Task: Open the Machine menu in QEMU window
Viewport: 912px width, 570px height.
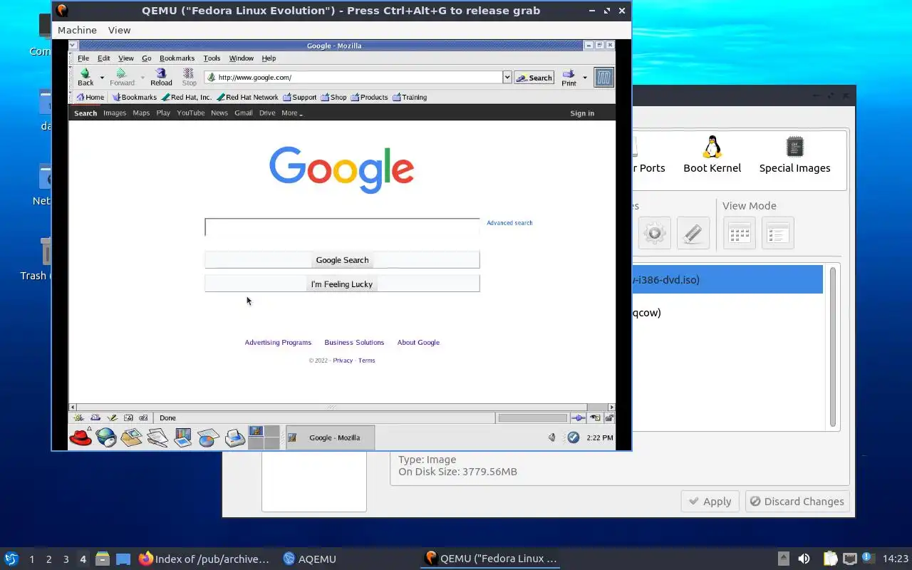Action: 77,30
